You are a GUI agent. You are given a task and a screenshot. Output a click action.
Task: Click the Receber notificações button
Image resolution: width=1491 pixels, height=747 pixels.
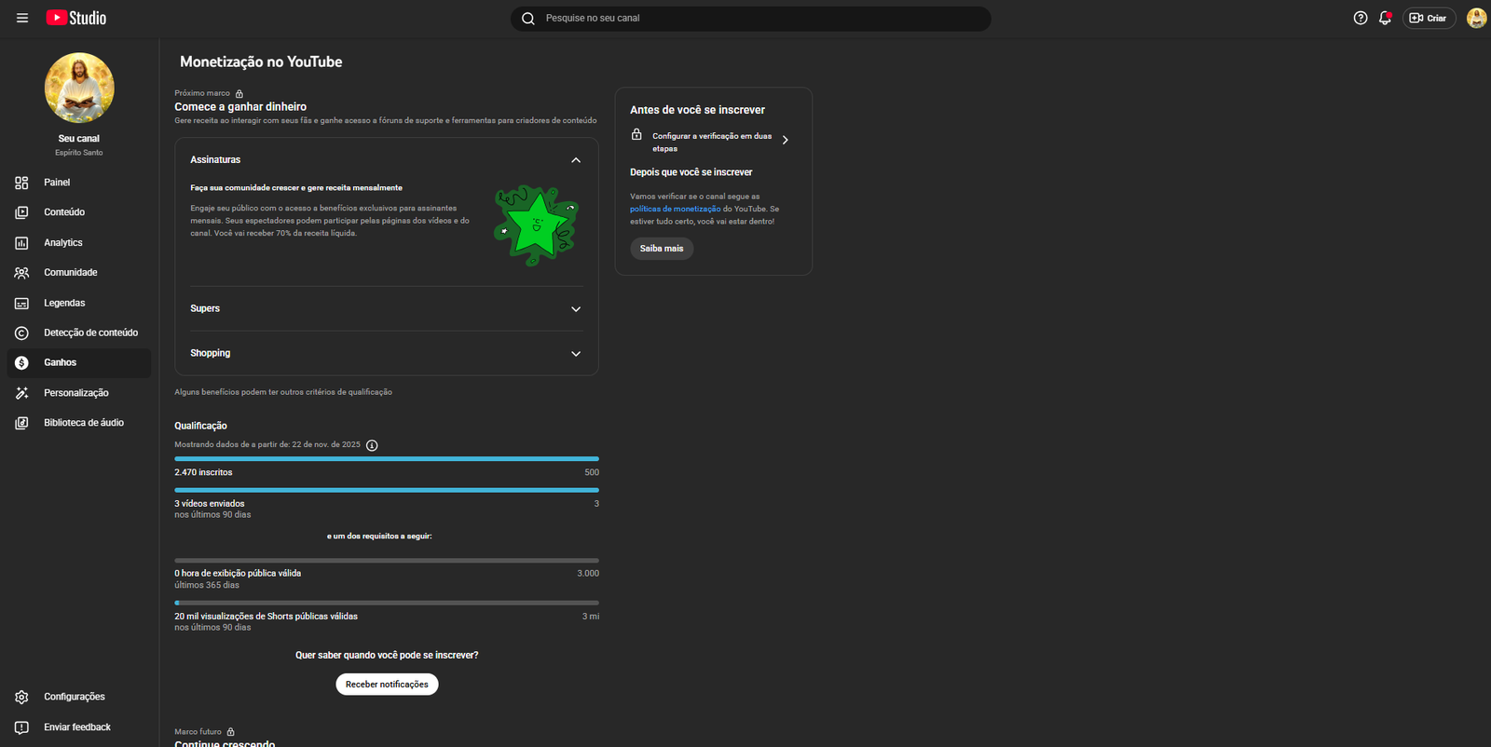coord(387,685)
